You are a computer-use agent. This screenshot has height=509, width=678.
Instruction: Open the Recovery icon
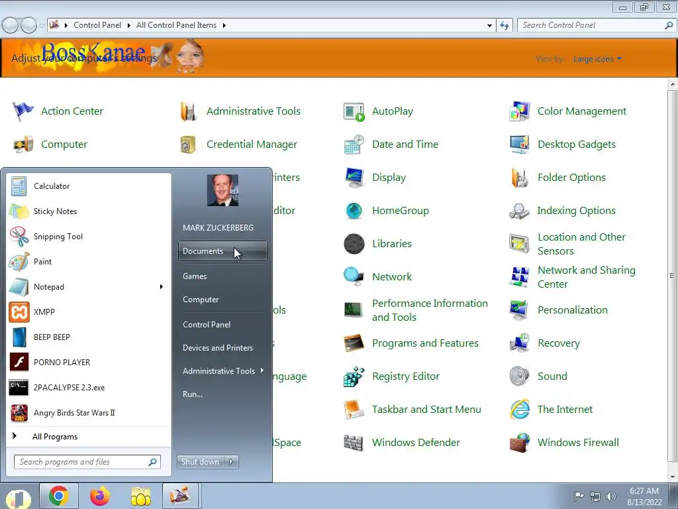(520, 343)
